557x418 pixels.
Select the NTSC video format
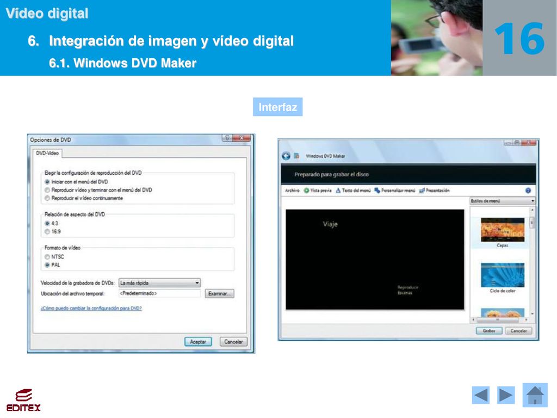click(54, 257)
